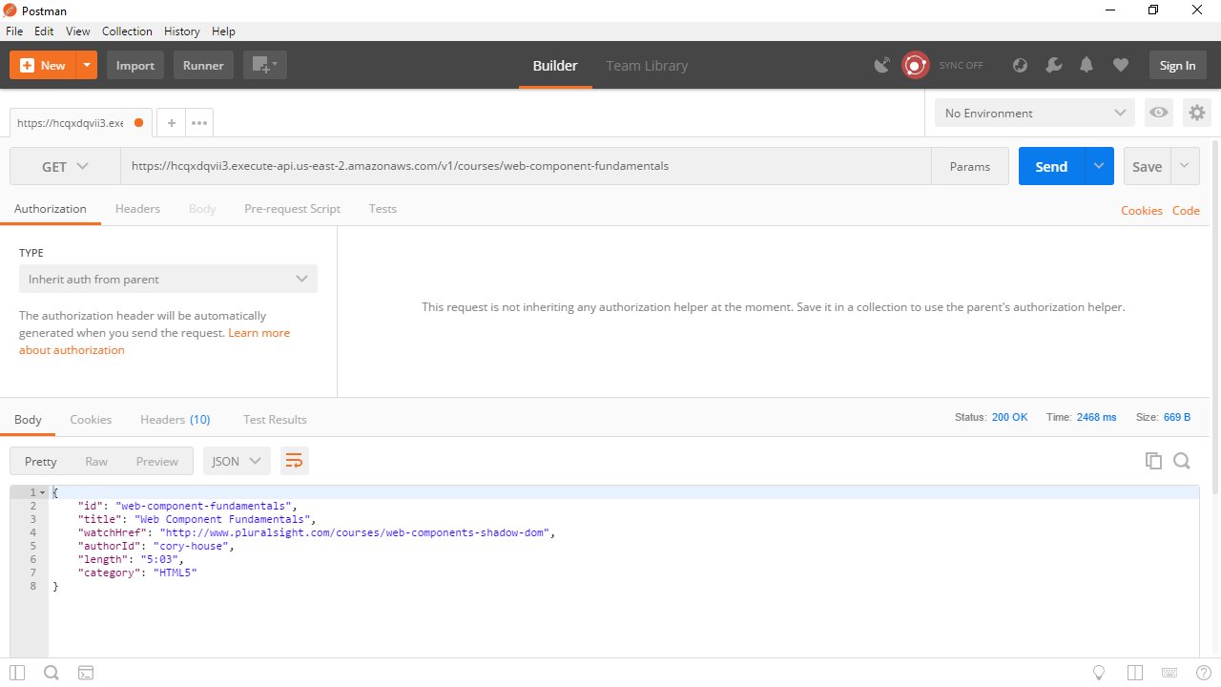Switch to the Builder tab
Screen dimensions: 1221x687
pyautogui.click(x=555, y=66)
